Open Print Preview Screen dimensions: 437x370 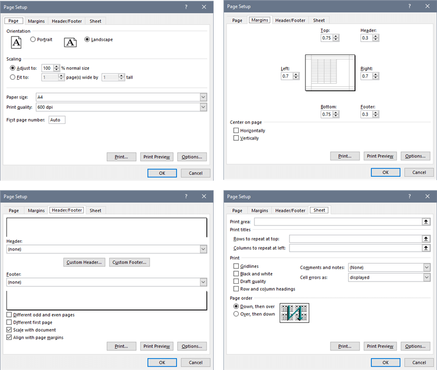click(x=156, y=157)
